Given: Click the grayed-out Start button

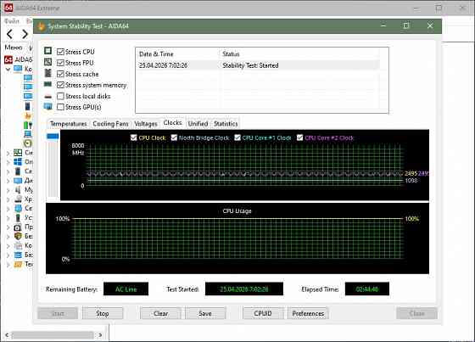Looking at the screenshot, I should pos(58,313).
